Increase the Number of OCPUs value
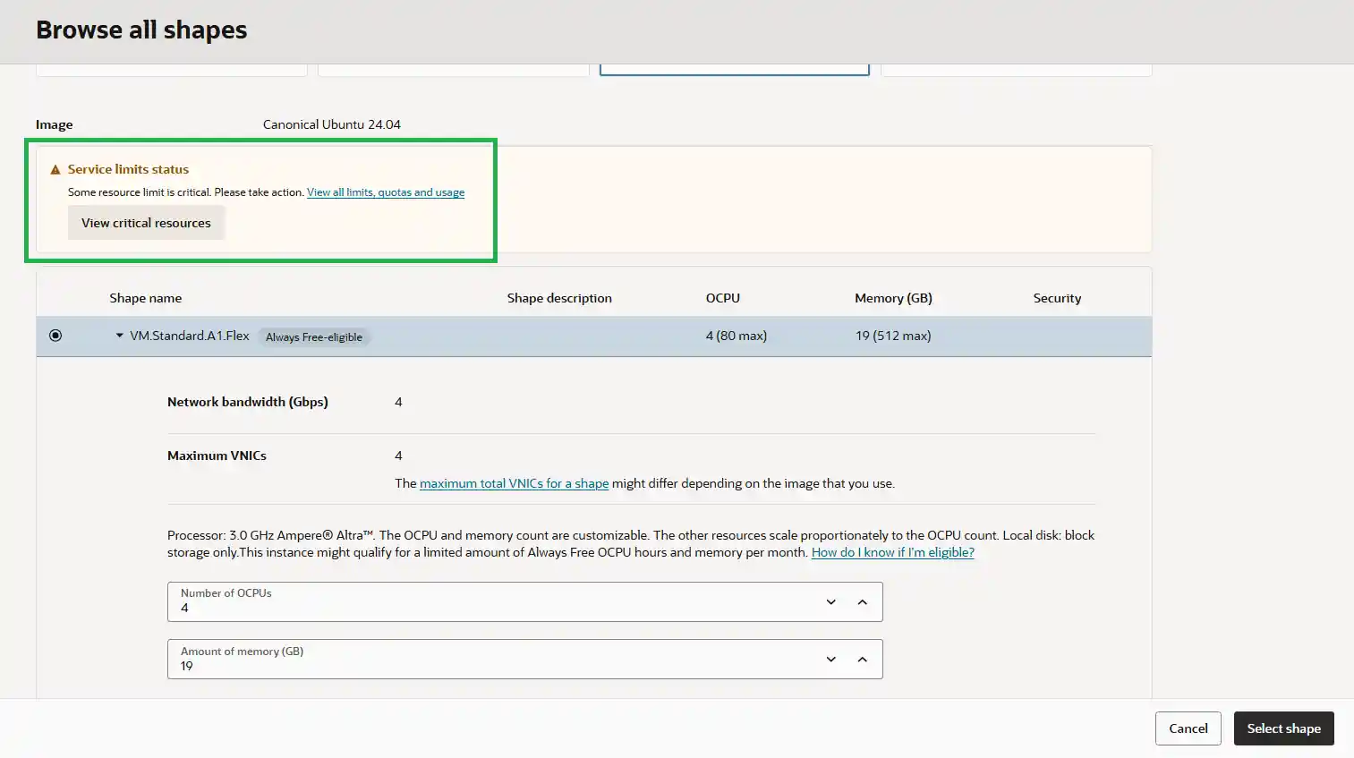 coord(862,602)
